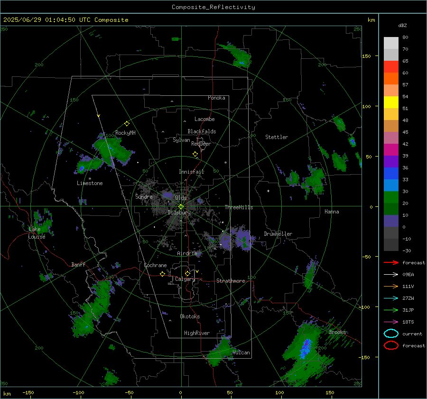Click the Brooks label

[x=337, y=332]
